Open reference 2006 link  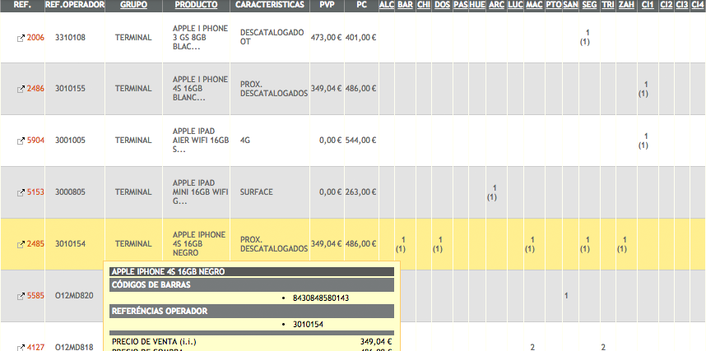(x=35, y=38)
